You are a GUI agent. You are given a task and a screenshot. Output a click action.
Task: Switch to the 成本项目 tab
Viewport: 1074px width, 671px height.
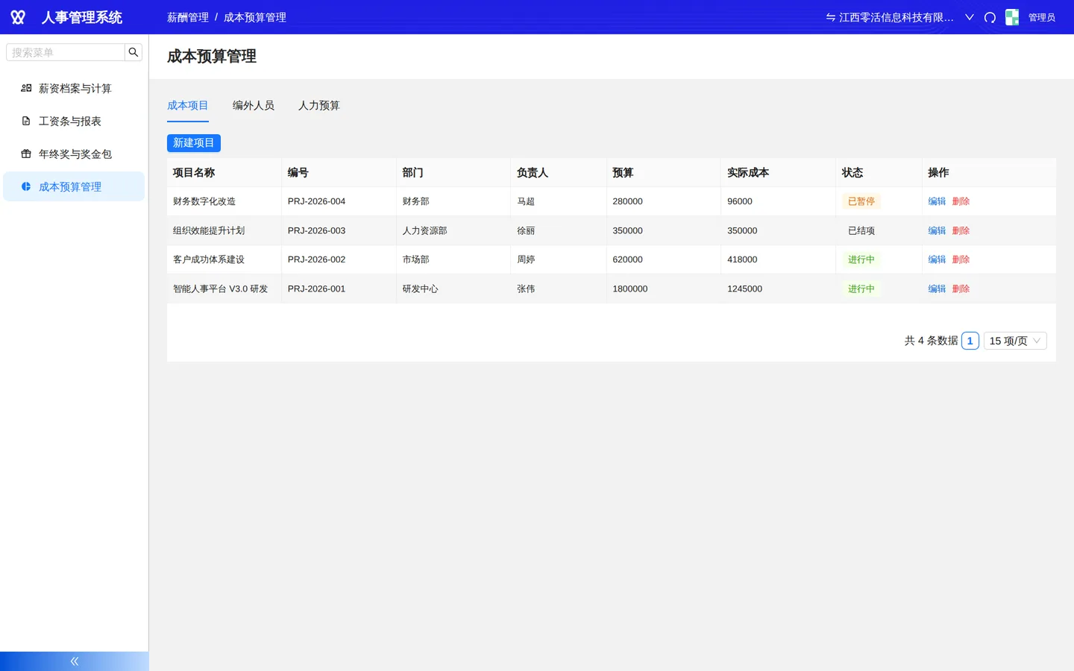pos(188,105)
